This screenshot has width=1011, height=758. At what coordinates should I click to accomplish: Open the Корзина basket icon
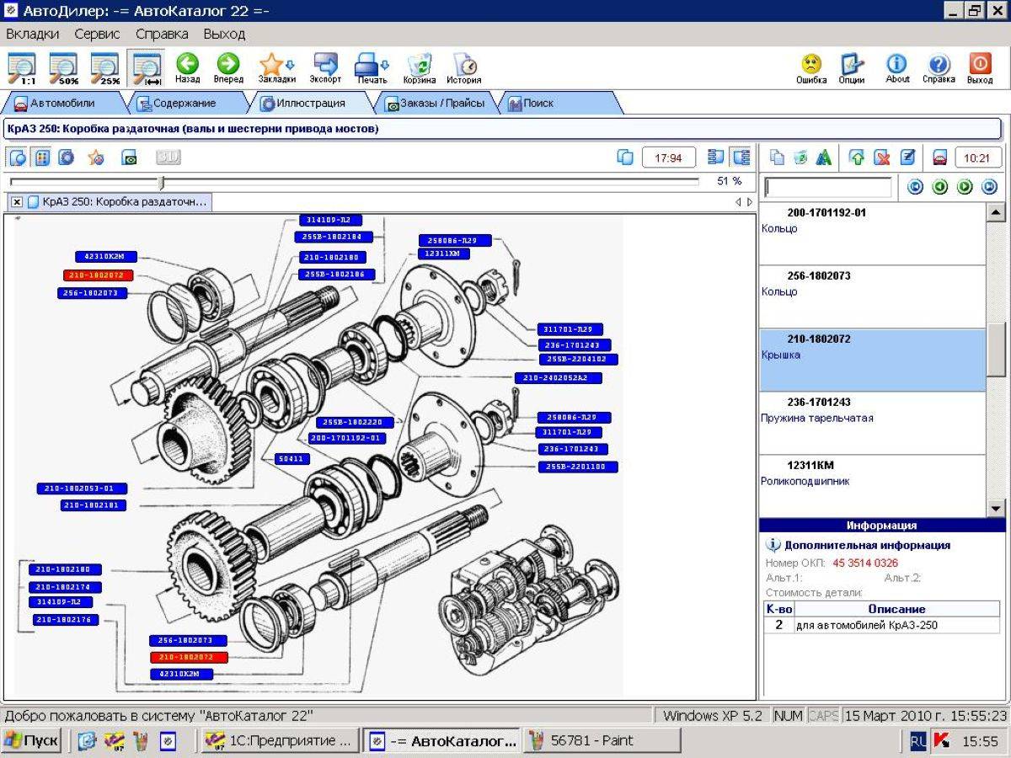tap(420, 65)
